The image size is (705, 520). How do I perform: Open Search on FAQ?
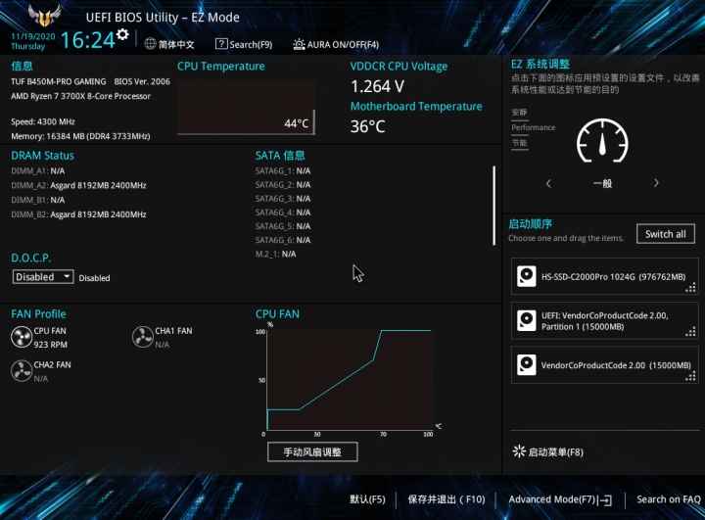click(669, 499)
